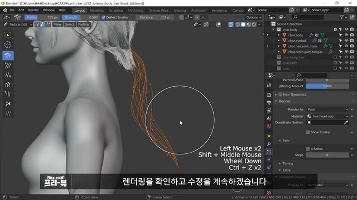Viewport: 357px width, 200px height.
Task: Activate the Cursor tool
Action: tap(8, 44)
